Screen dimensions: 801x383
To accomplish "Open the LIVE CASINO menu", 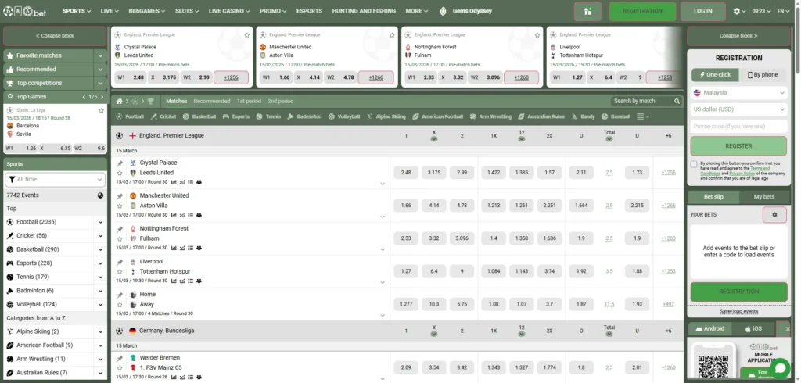I will click(x=229, y=11).
